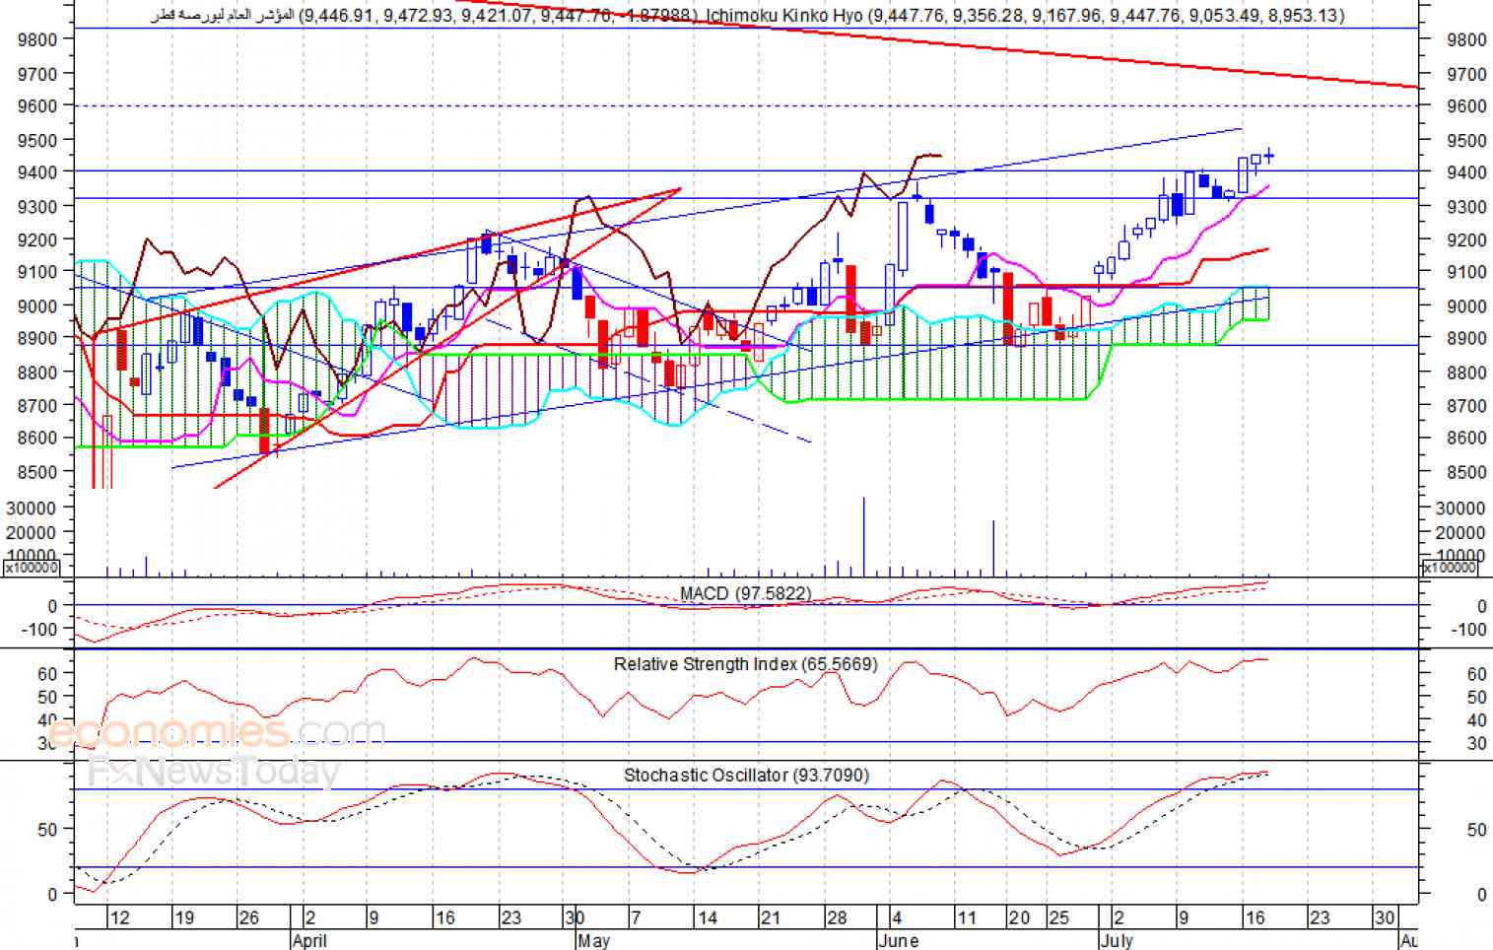This screenshot has height=950, width=1493.
Task: Click 20000 on the right volume axis
Action: pyautogui.click(x=1460, y=533)
